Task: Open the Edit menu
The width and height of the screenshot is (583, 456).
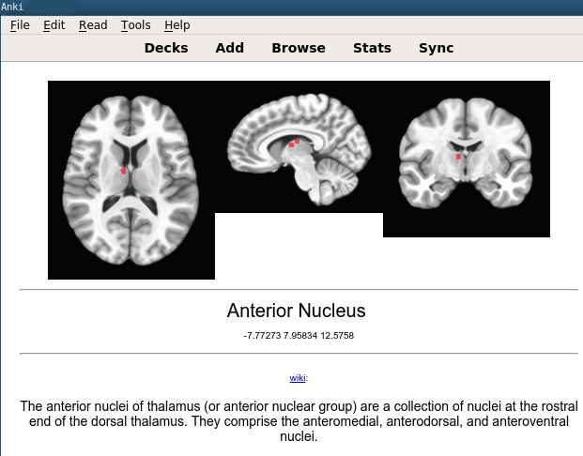Action: click(x=54, y=25)
